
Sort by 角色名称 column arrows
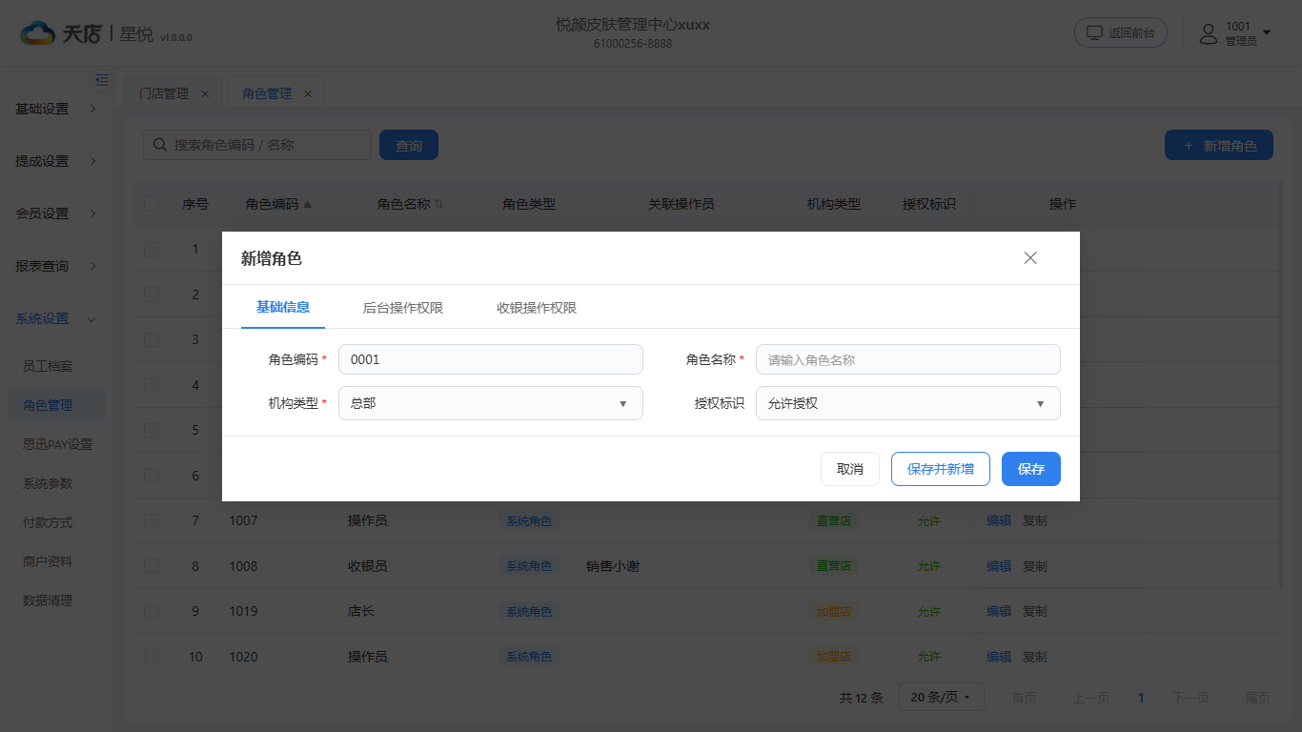click(438, 204)
